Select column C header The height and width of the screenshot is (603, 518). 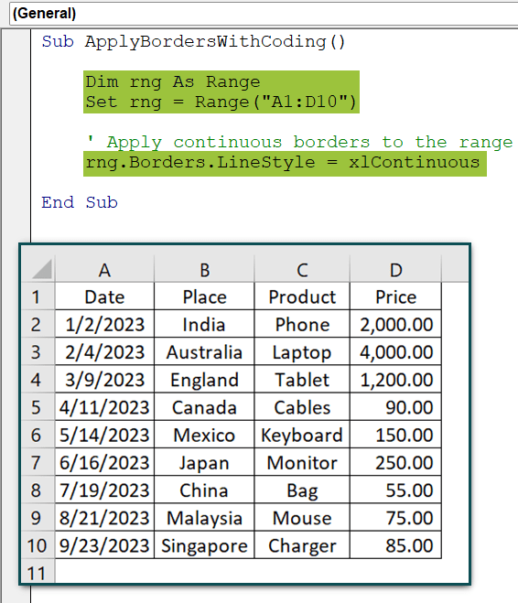click(302, 269)
